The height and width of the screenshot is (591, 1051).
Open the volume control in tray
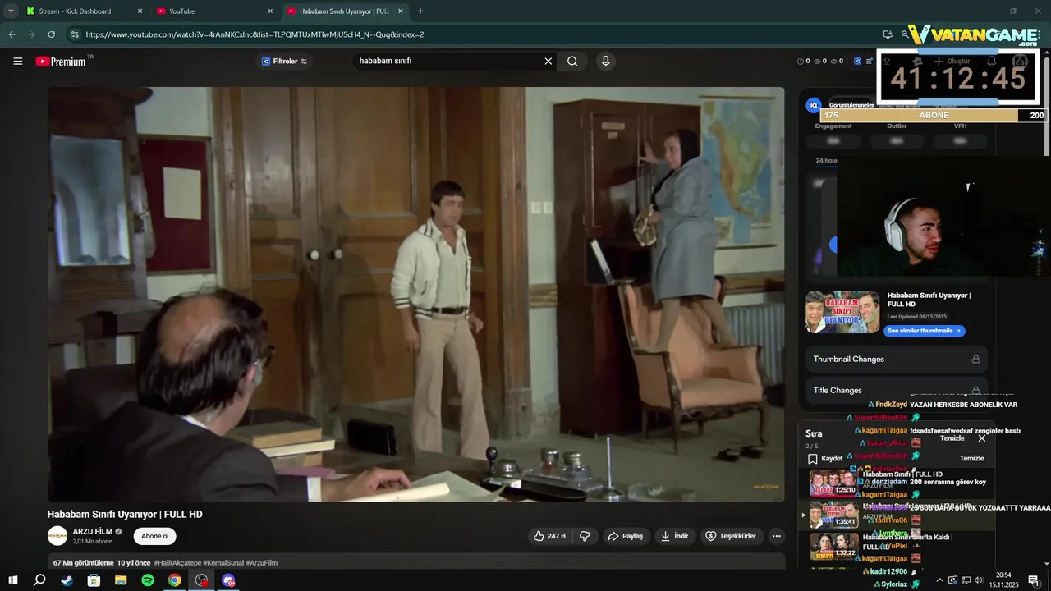point(978,580)
